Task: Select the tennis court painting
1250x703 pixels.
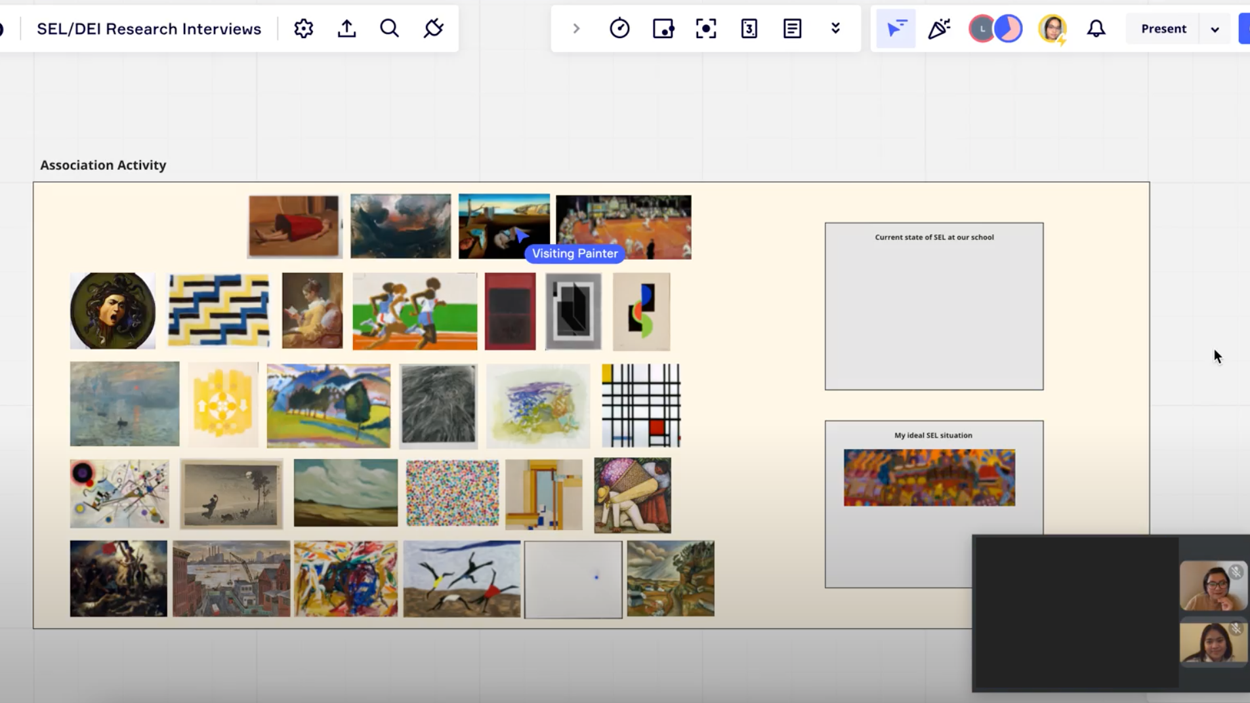Action: click(623, 227)
